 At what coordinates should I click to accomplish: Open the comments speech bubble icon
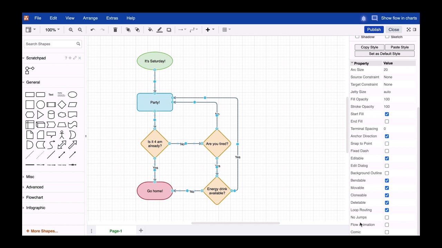[x=374, y=18]
